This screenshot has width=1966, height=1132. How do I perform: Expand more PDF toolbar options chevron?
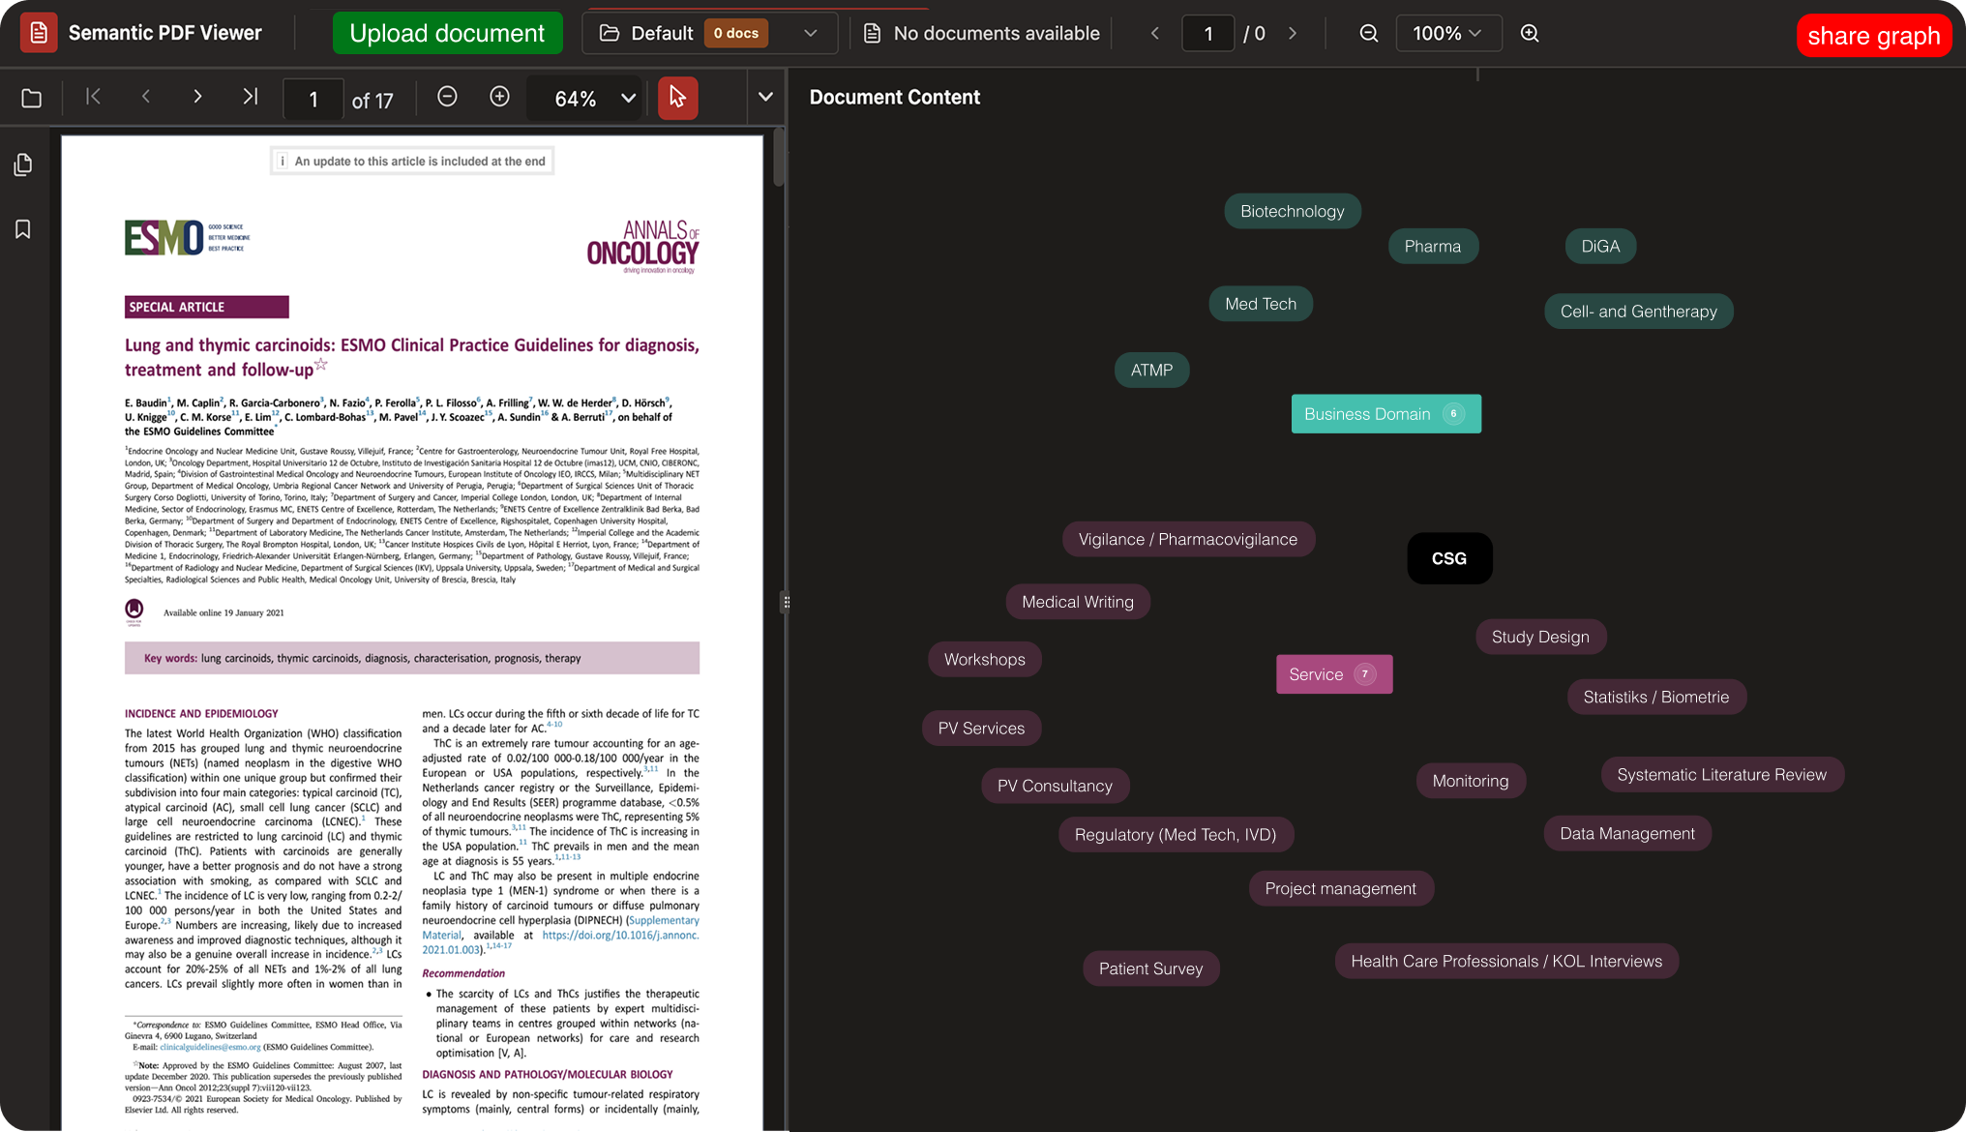click(765, 97)
